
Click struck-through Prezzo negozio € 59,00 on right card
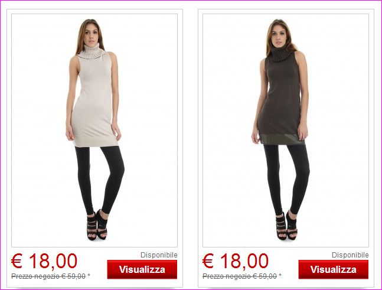tap(240, 276)
